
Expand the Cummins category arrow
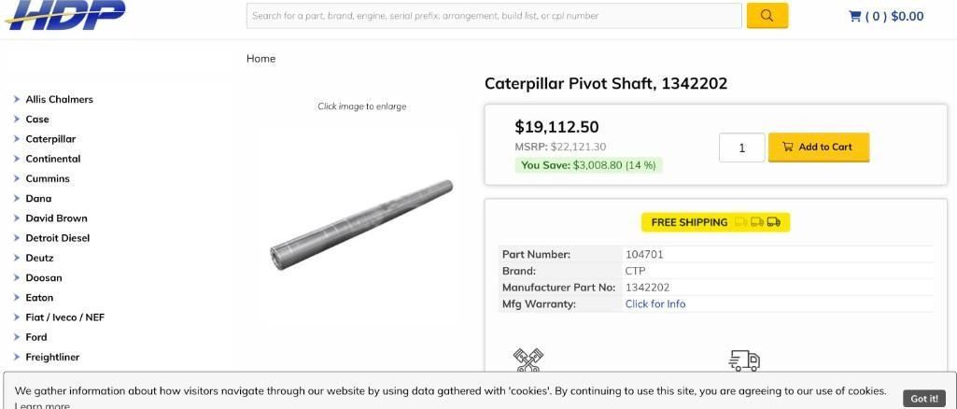(17, 178)
